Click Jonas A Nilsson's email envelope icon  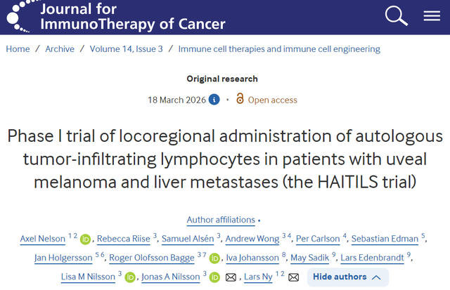pos(230,277)
